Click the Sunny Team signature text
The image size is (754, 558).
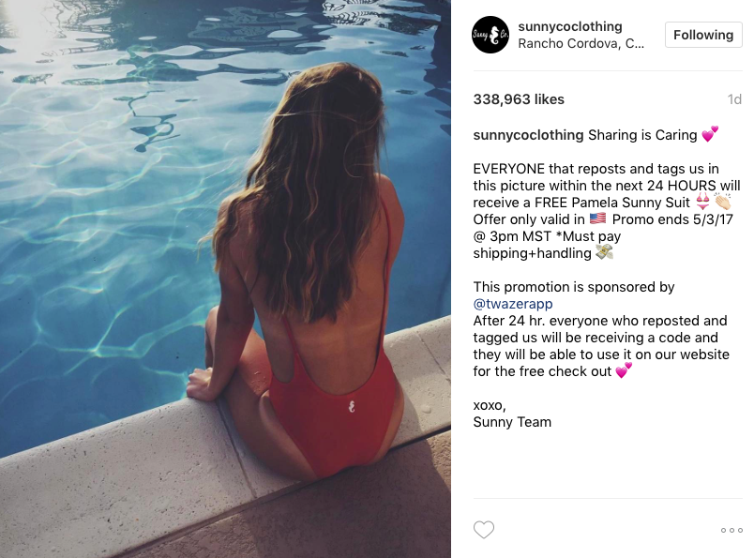coord(512,422)
